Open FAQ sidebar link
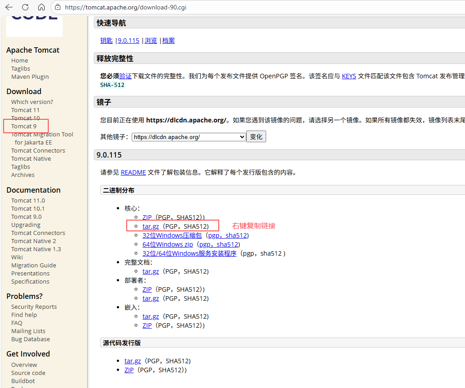The width and height of the screenshot is (465, 388). tap(17, 323)
